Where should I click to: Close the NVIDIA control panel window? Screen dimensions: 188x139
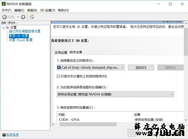pos(182,4)
